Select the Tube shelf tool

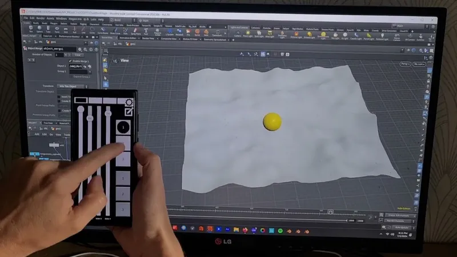click(48, 29)
